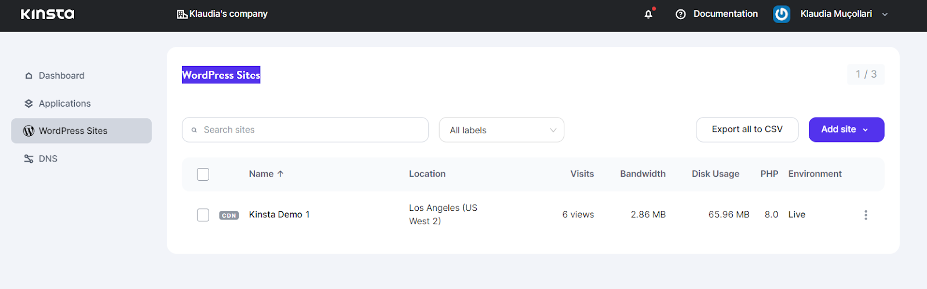Open the notifications bell
The height and width of the screenshot is (289, 927).
click(x=648, y=14)
